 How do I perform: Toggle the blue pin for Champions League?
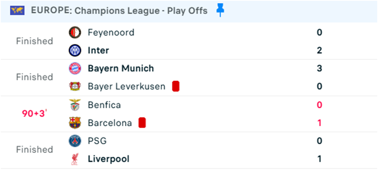pos(220,11)
